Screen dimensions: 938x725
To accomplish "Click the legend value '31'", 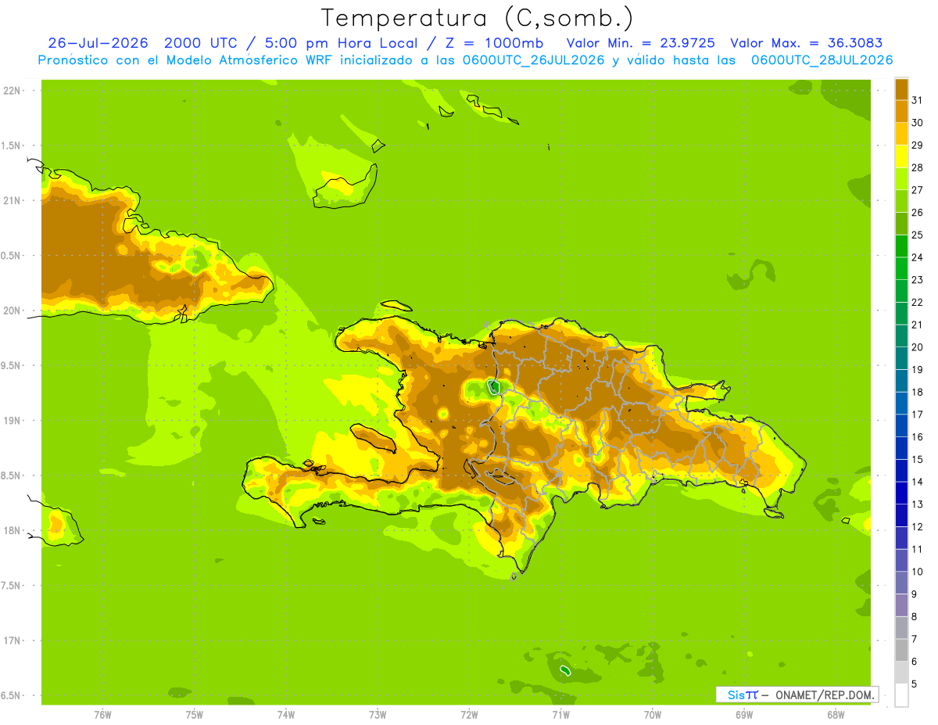I will pyautogui.click(x=917, y=100).
